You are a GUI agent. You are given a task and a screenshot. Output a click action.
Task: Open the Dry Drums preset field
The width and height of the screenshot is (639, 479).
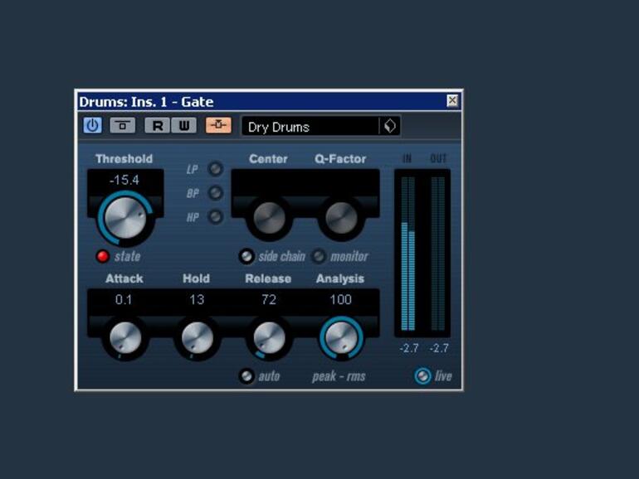point(310,127)
